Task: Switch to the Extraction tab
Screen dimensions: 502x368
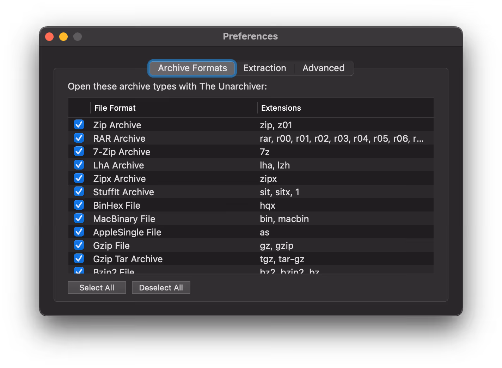Action: click(264, 68)
